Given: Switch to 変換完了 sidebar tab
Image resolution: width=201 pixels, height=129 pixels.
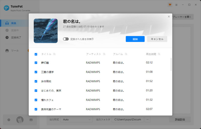Looking at the screenshot, I should pyautogui.click(x=15, y=38).
